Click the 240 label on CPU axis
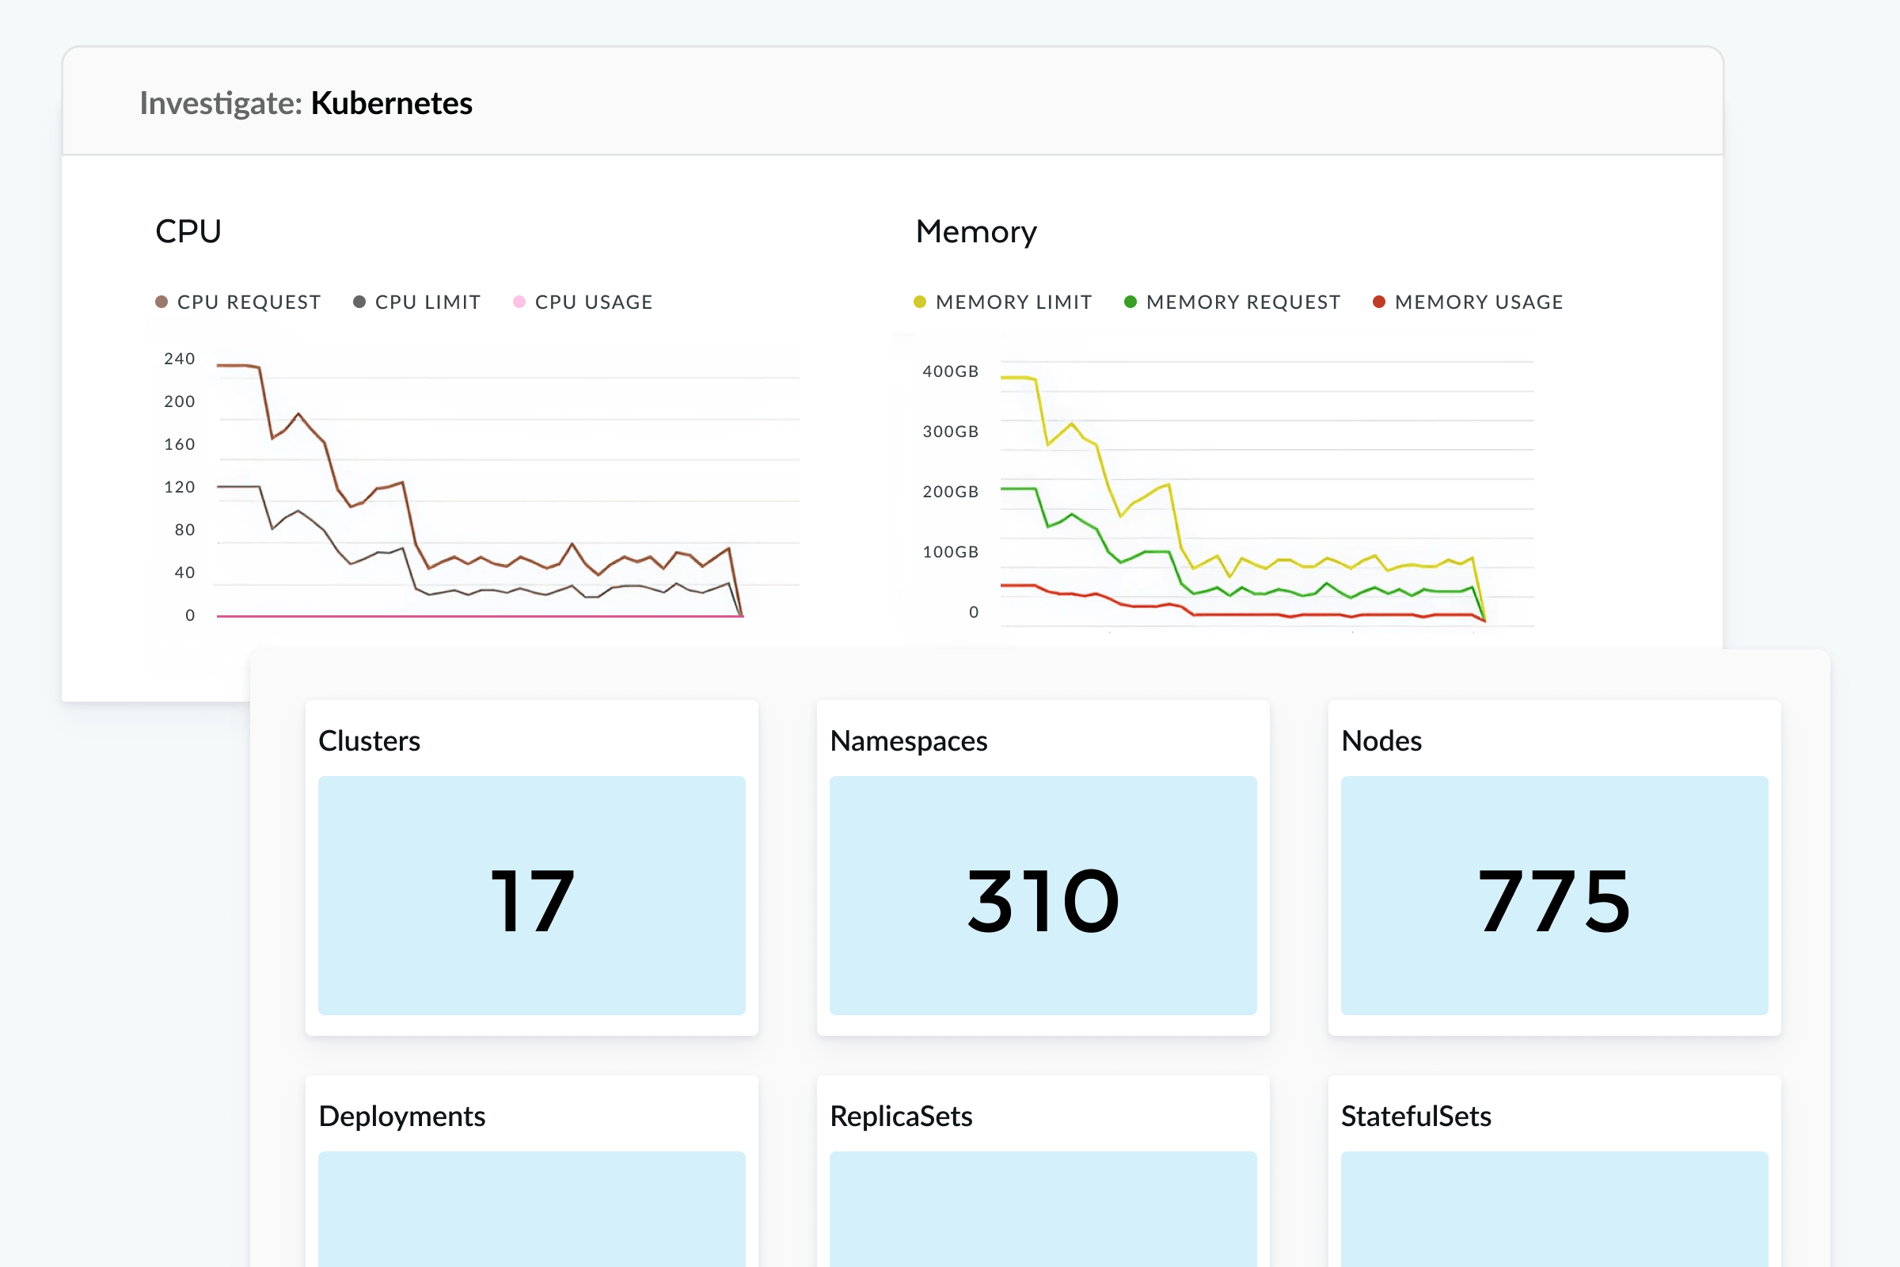1900x1267 pixels. [180, 359]
